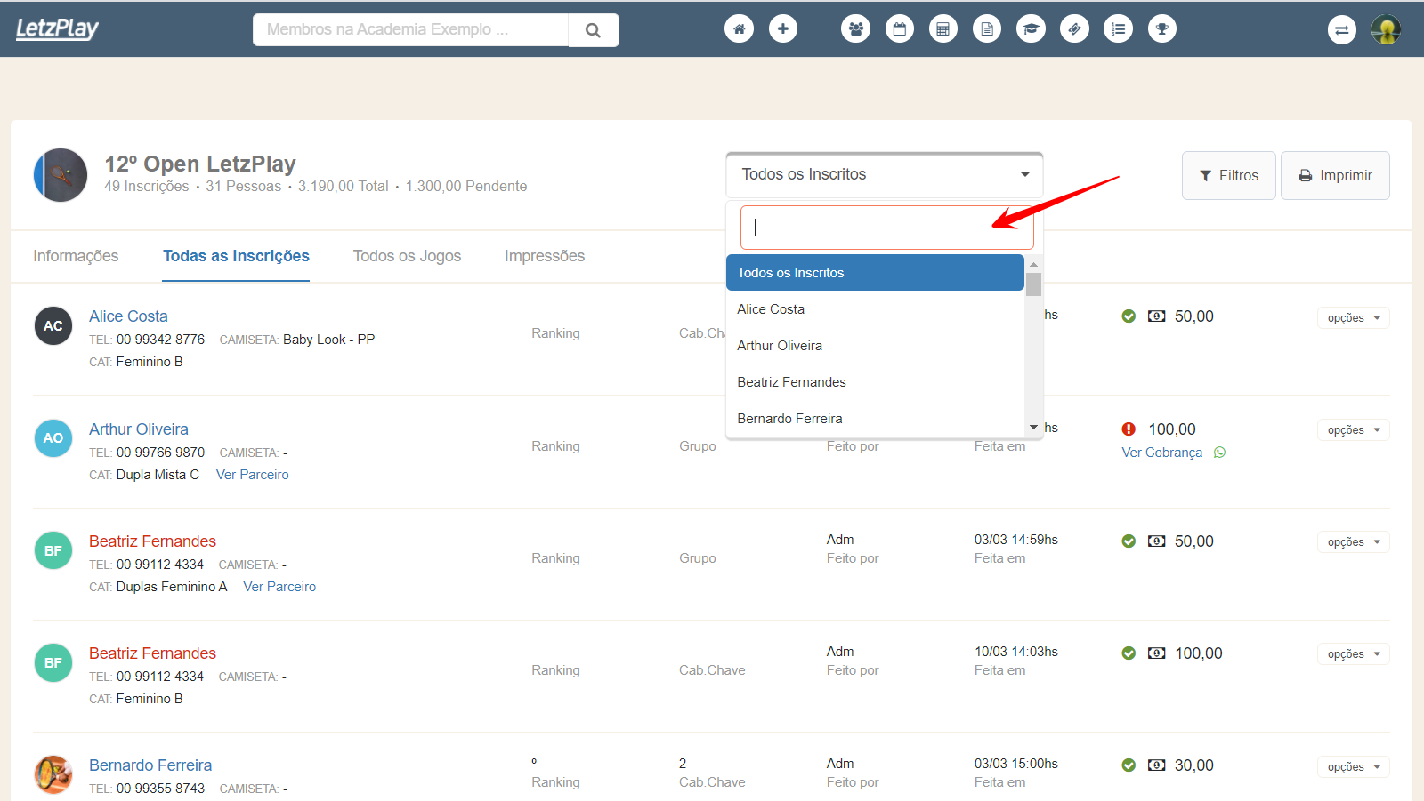
Task: Switch to Todos os Jogos tab
Action: [x=407, y=256]
